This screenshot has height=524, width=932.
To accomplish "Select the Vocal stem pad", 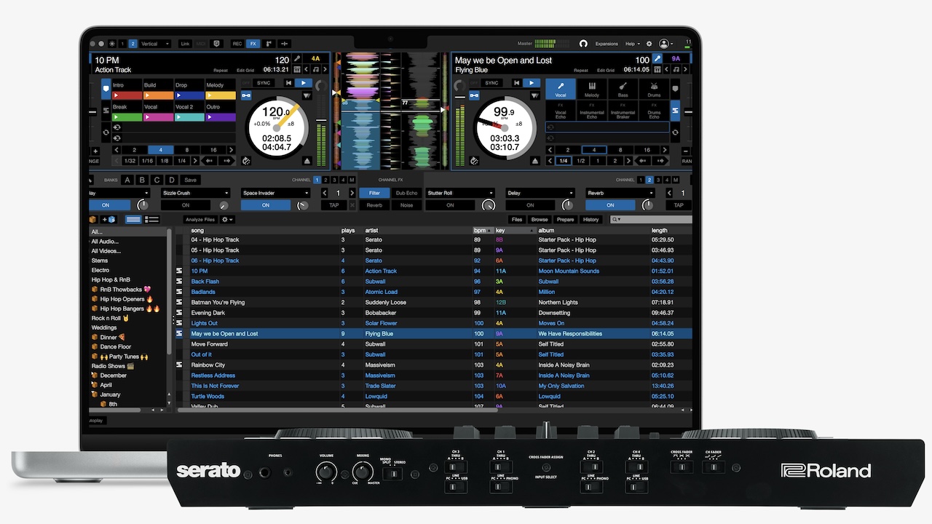I will click(x=561, y=90).
